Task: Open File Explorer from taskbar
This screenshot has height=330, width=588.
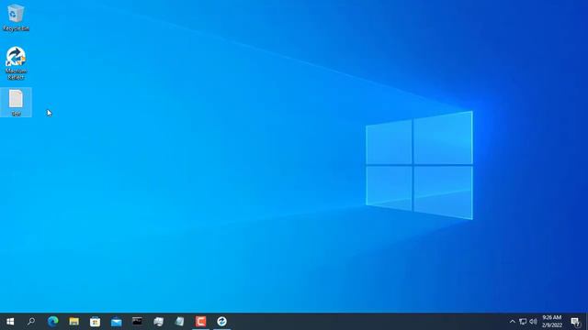Action: click(x=73, y=322)
